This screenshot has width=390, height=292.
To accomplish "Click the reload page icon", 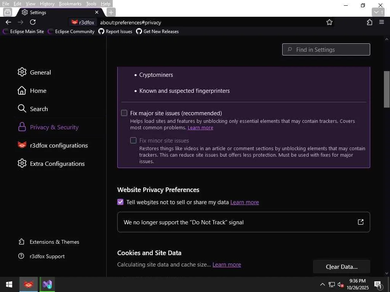I will (33, 22).
